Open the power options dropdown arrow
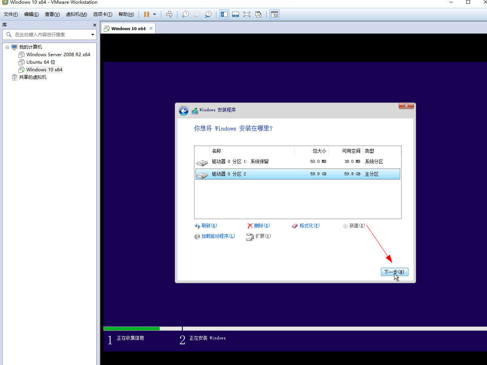 154,14
